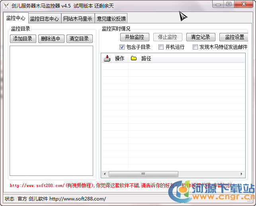Click the greyed 停止监控 button

pyautogui.click(x=168, y=37)
